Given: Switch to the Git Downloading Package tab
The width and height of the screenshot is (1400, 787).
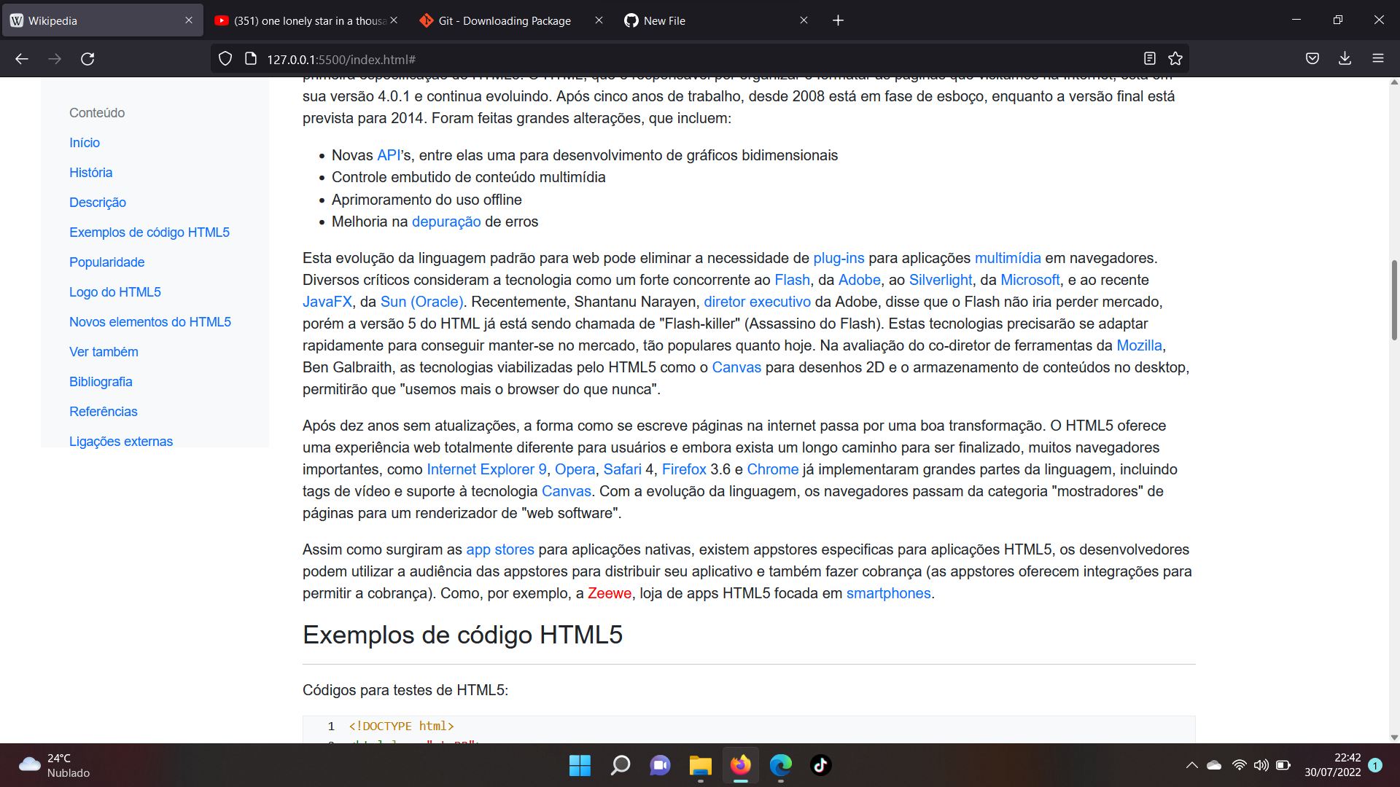Looking at the screenshot, I should click(x=503, y=20).
